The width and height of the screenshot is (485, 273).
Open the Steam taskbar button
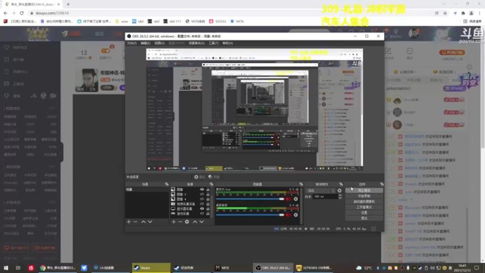(151, 268)
